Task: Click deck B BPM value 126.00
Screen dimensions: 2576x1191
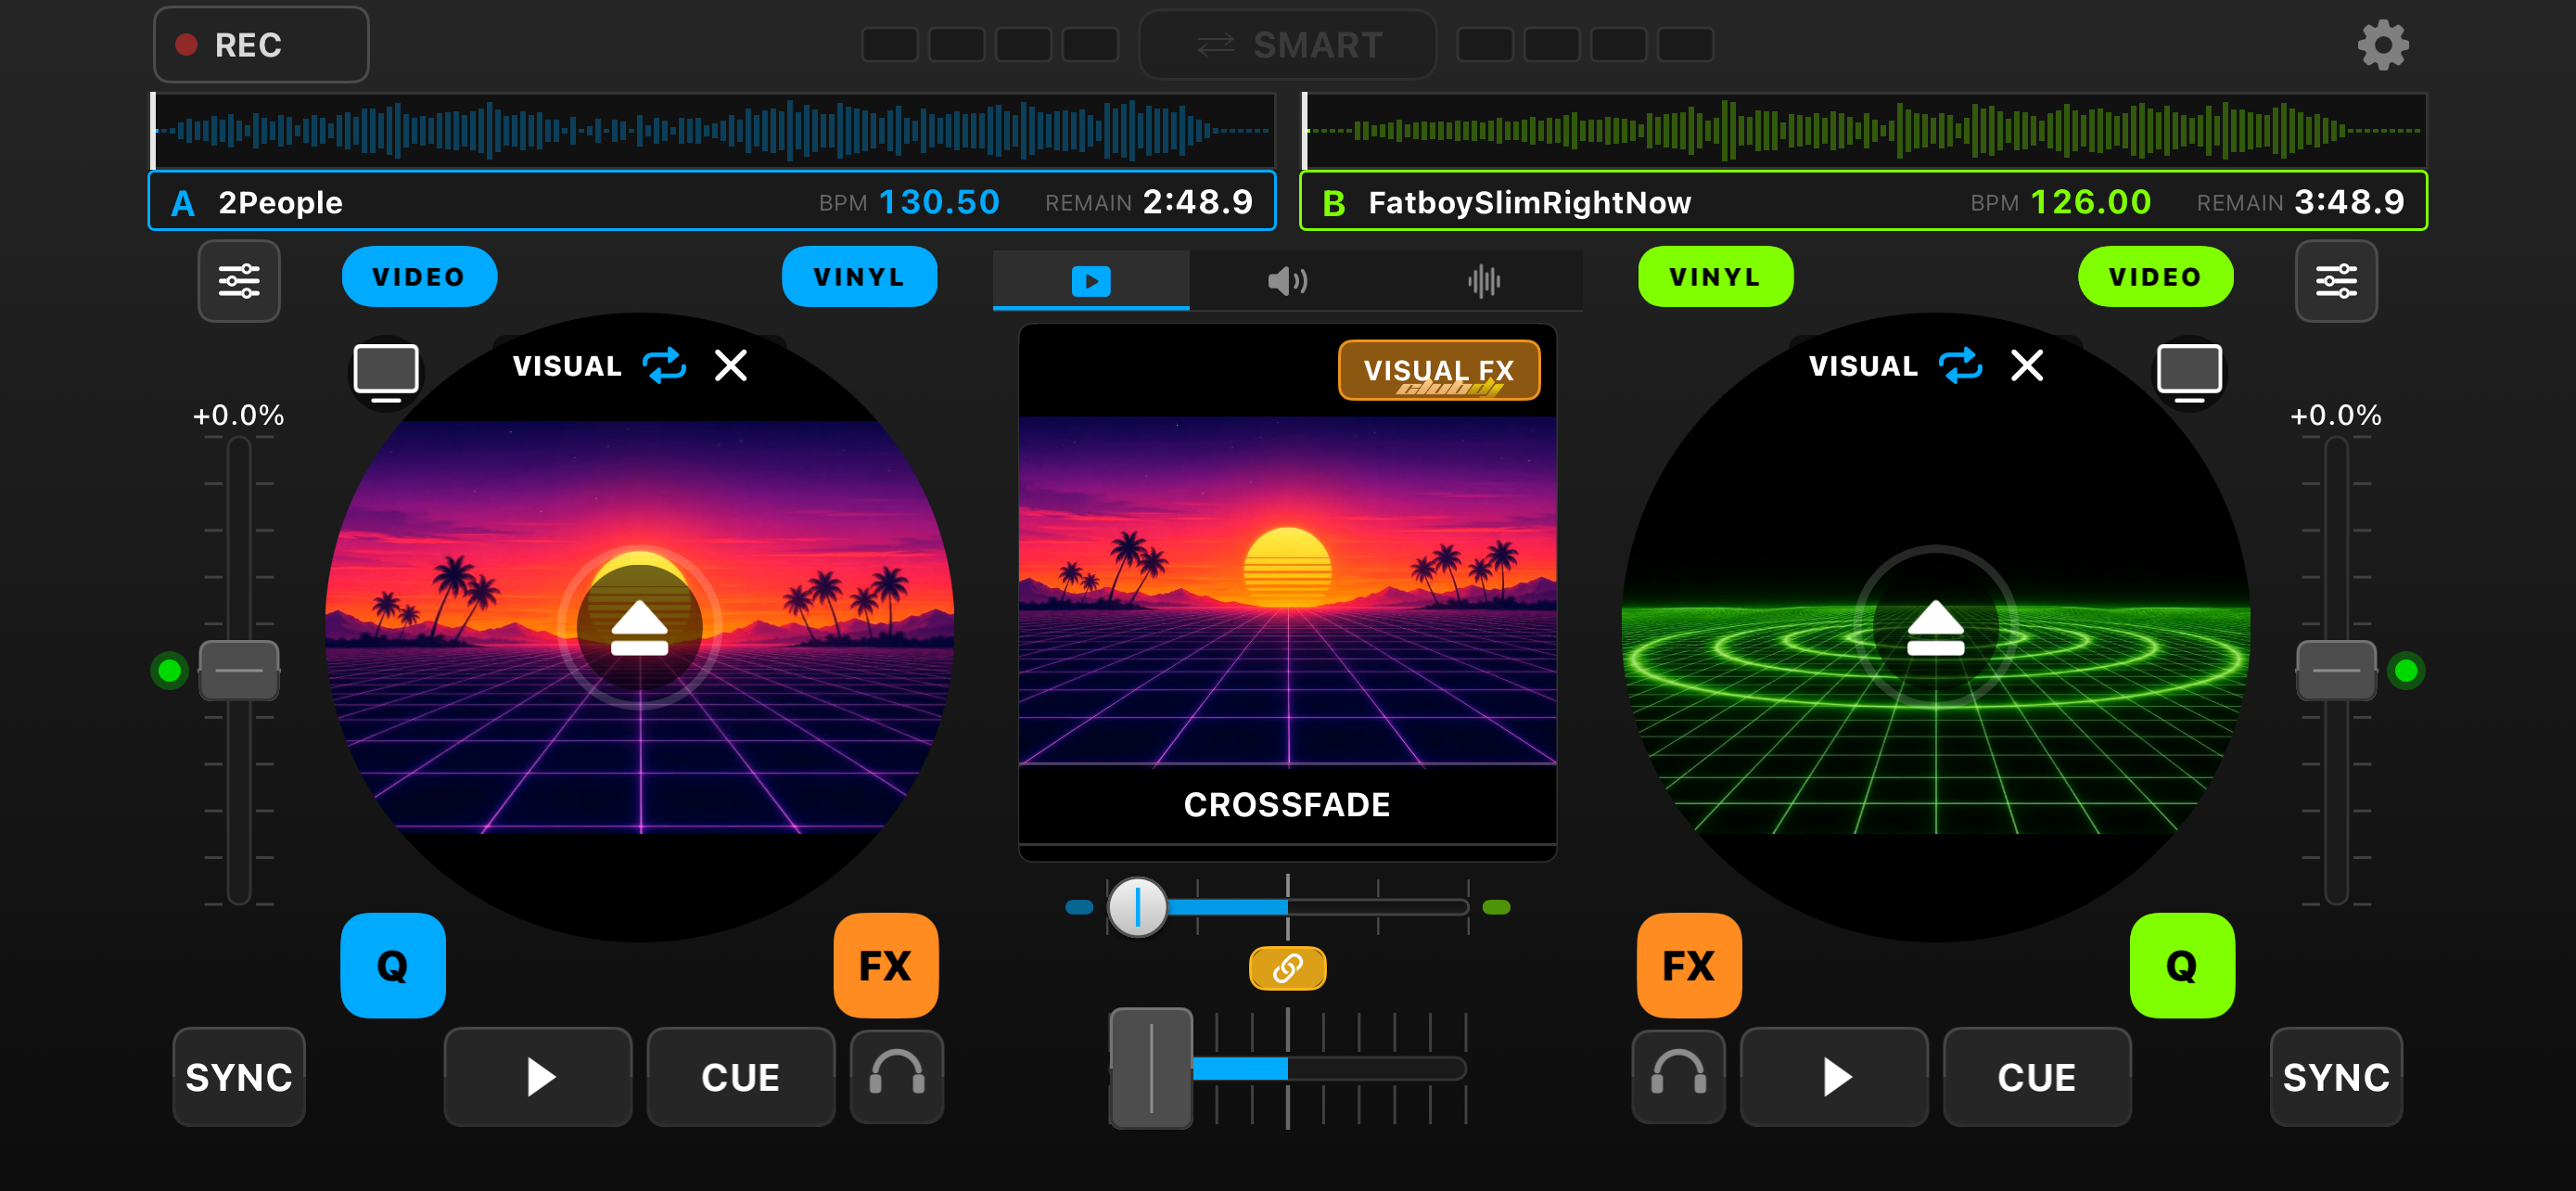Action: (2091, 203)
